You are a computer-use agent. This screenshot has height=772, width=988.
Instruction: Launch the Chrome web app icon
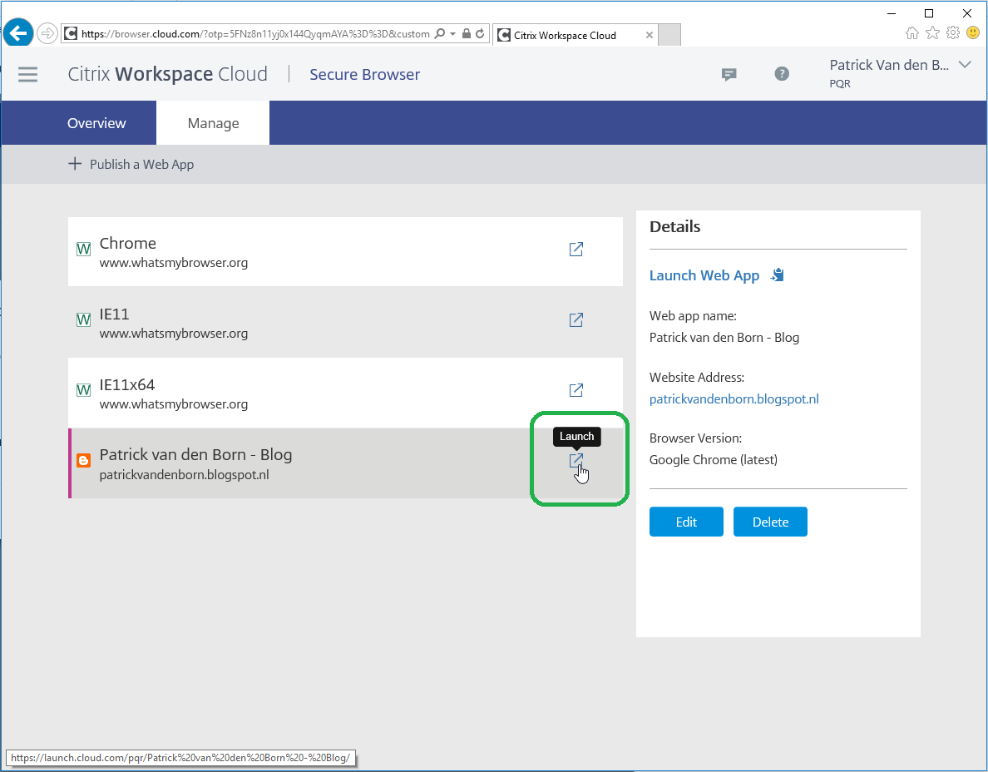[576, 250]
